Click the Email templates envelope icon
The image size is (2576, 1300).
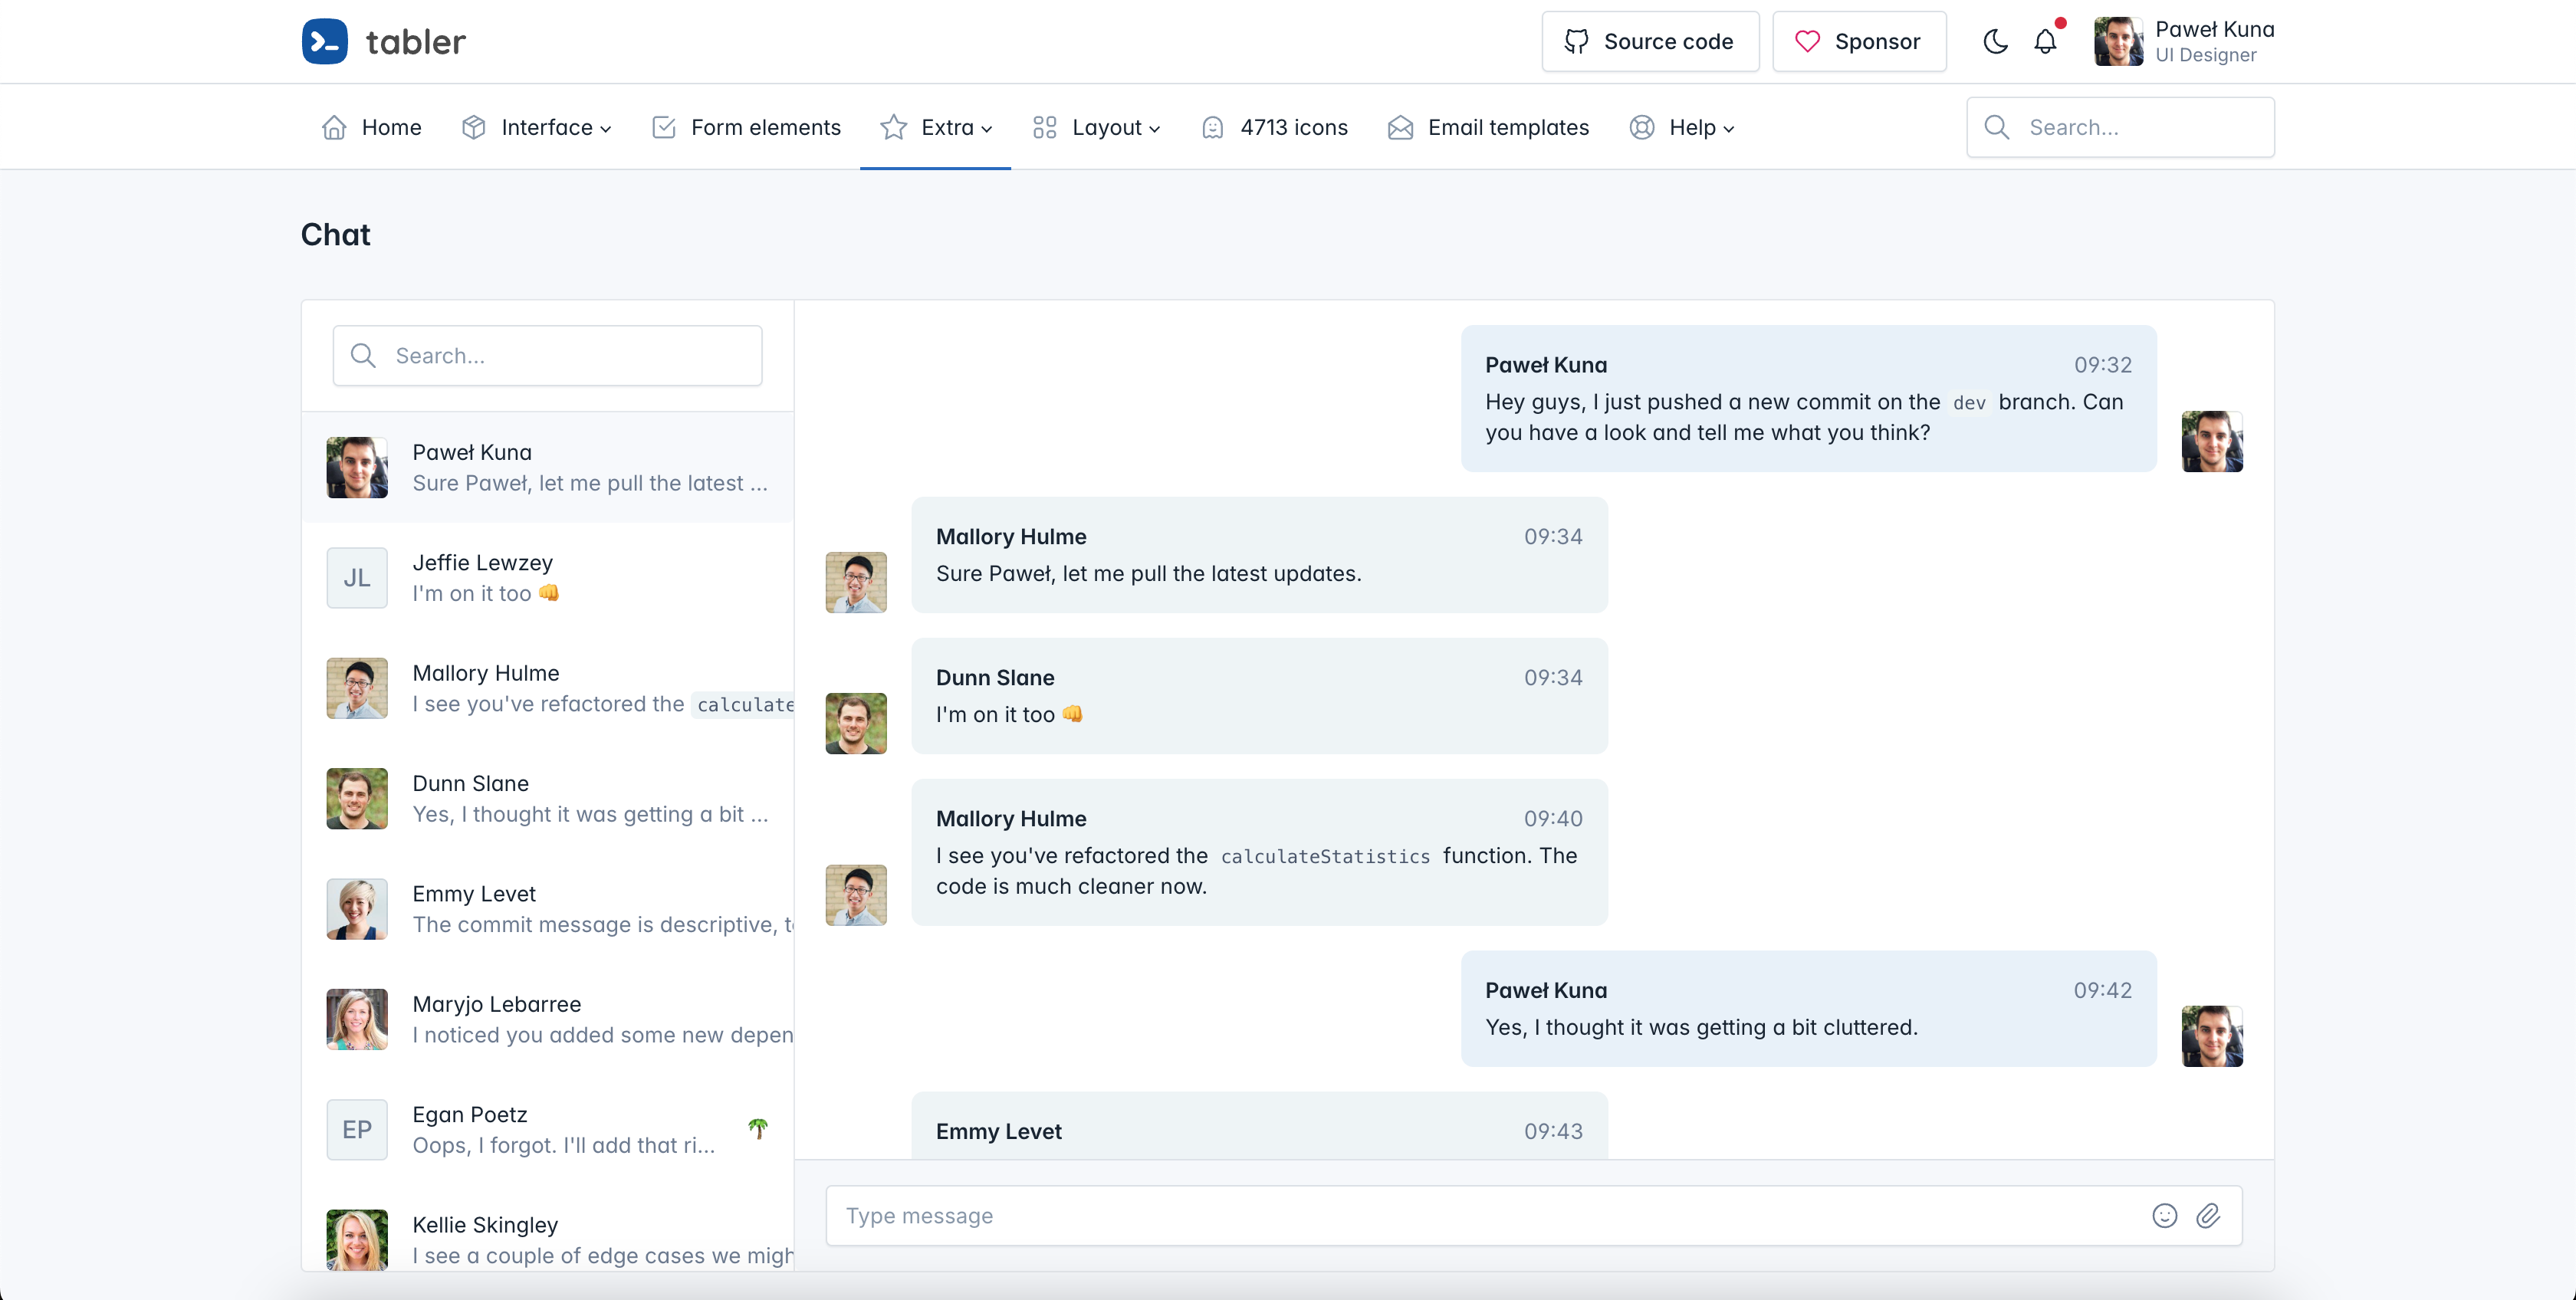pos(1400,127)
